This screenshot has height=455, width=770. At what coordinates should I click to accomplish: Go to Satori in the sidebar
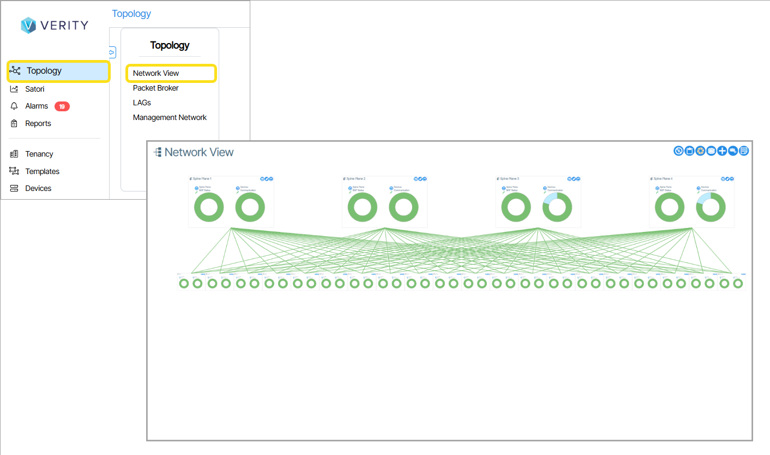pos(34,89)
